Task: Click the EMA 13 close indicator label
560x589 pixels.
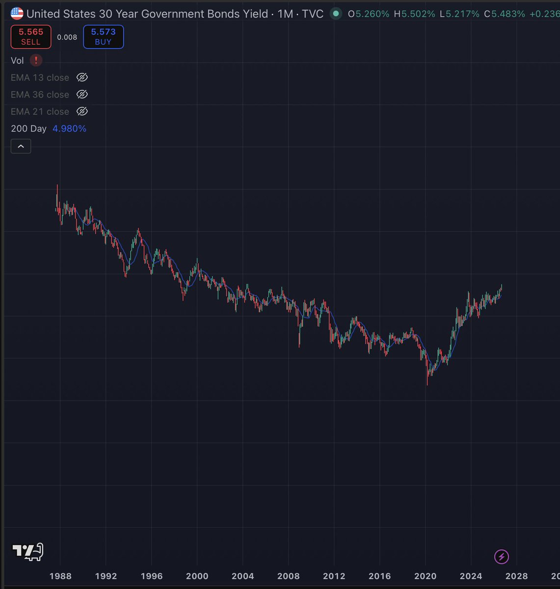Action: (40, 78)
